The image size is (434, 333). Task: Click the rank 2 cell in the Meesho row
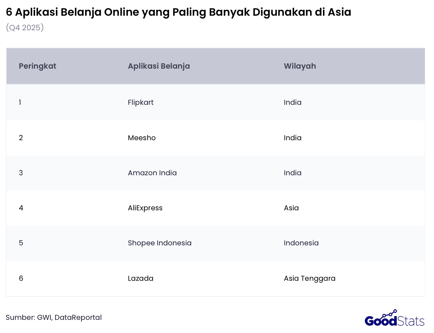pos(21,138)
